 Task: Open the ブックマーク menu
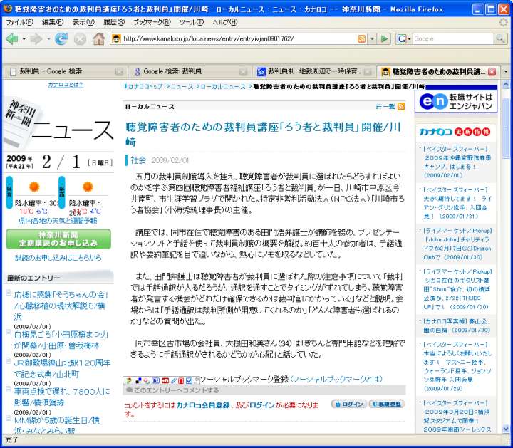click(x=148, y=22)
